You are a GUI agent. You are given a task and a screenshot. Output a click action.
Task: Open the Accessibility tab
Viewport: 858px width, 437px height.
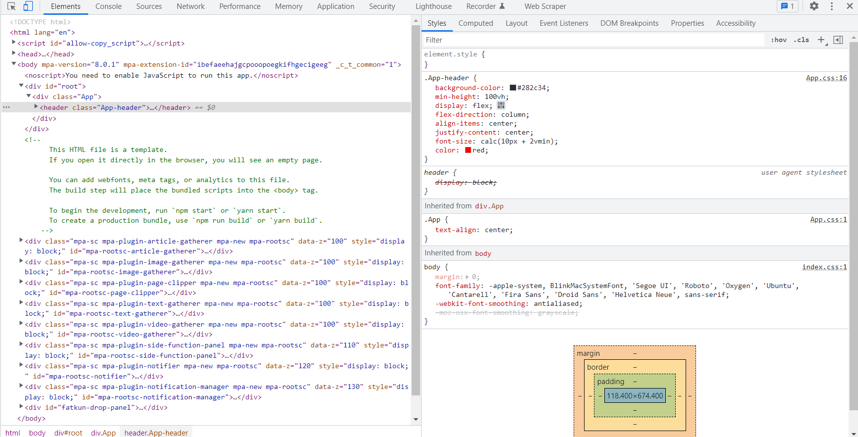[x=736, y=23]
